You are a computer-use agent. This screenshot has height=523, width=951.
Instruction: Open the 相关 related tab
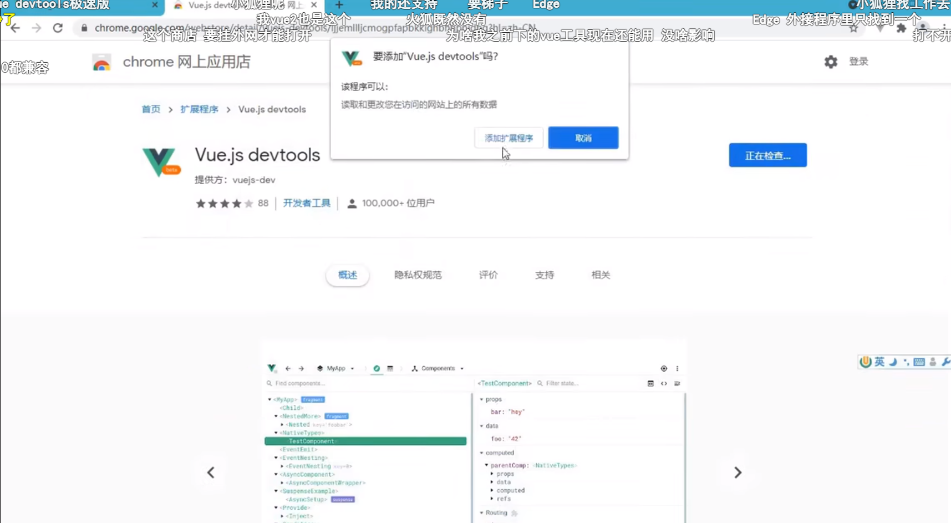tap(601, 275)
